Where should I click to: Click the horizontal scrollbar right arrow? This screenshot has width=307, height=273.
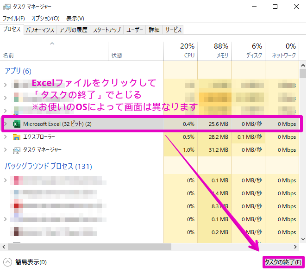click(x=295, y=247)
